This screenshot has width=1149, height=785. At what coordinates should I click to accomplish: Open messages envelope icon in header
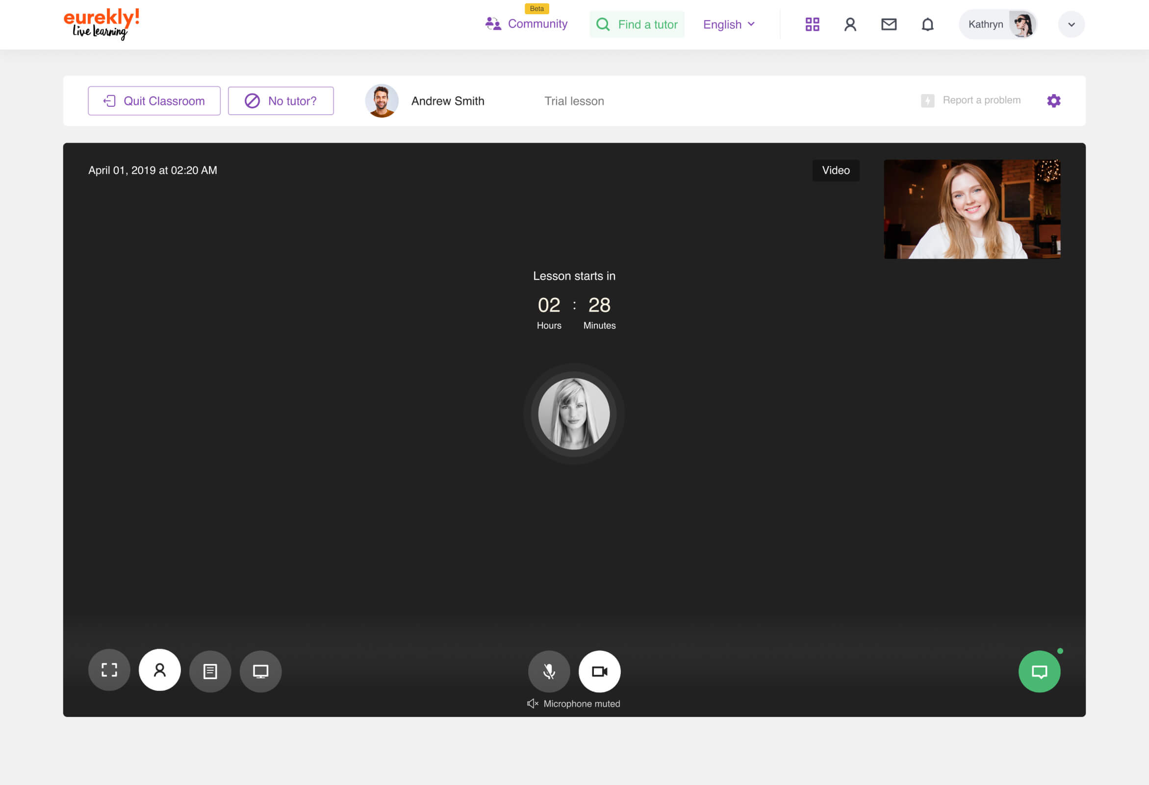(889, 24)
